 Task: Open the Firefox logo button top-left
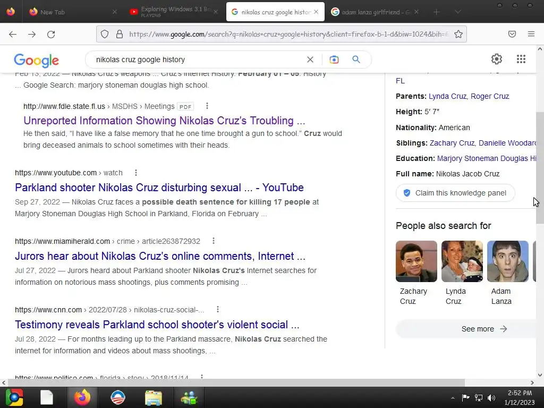pyautogui.click(x=11, y=12)
